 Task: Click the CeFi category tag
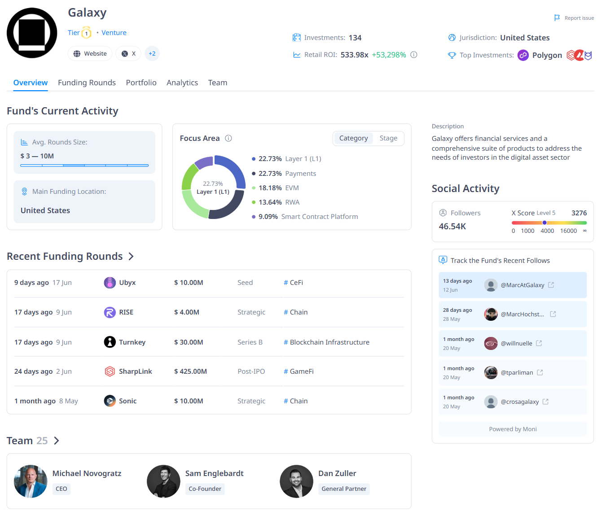coord(293,283)
